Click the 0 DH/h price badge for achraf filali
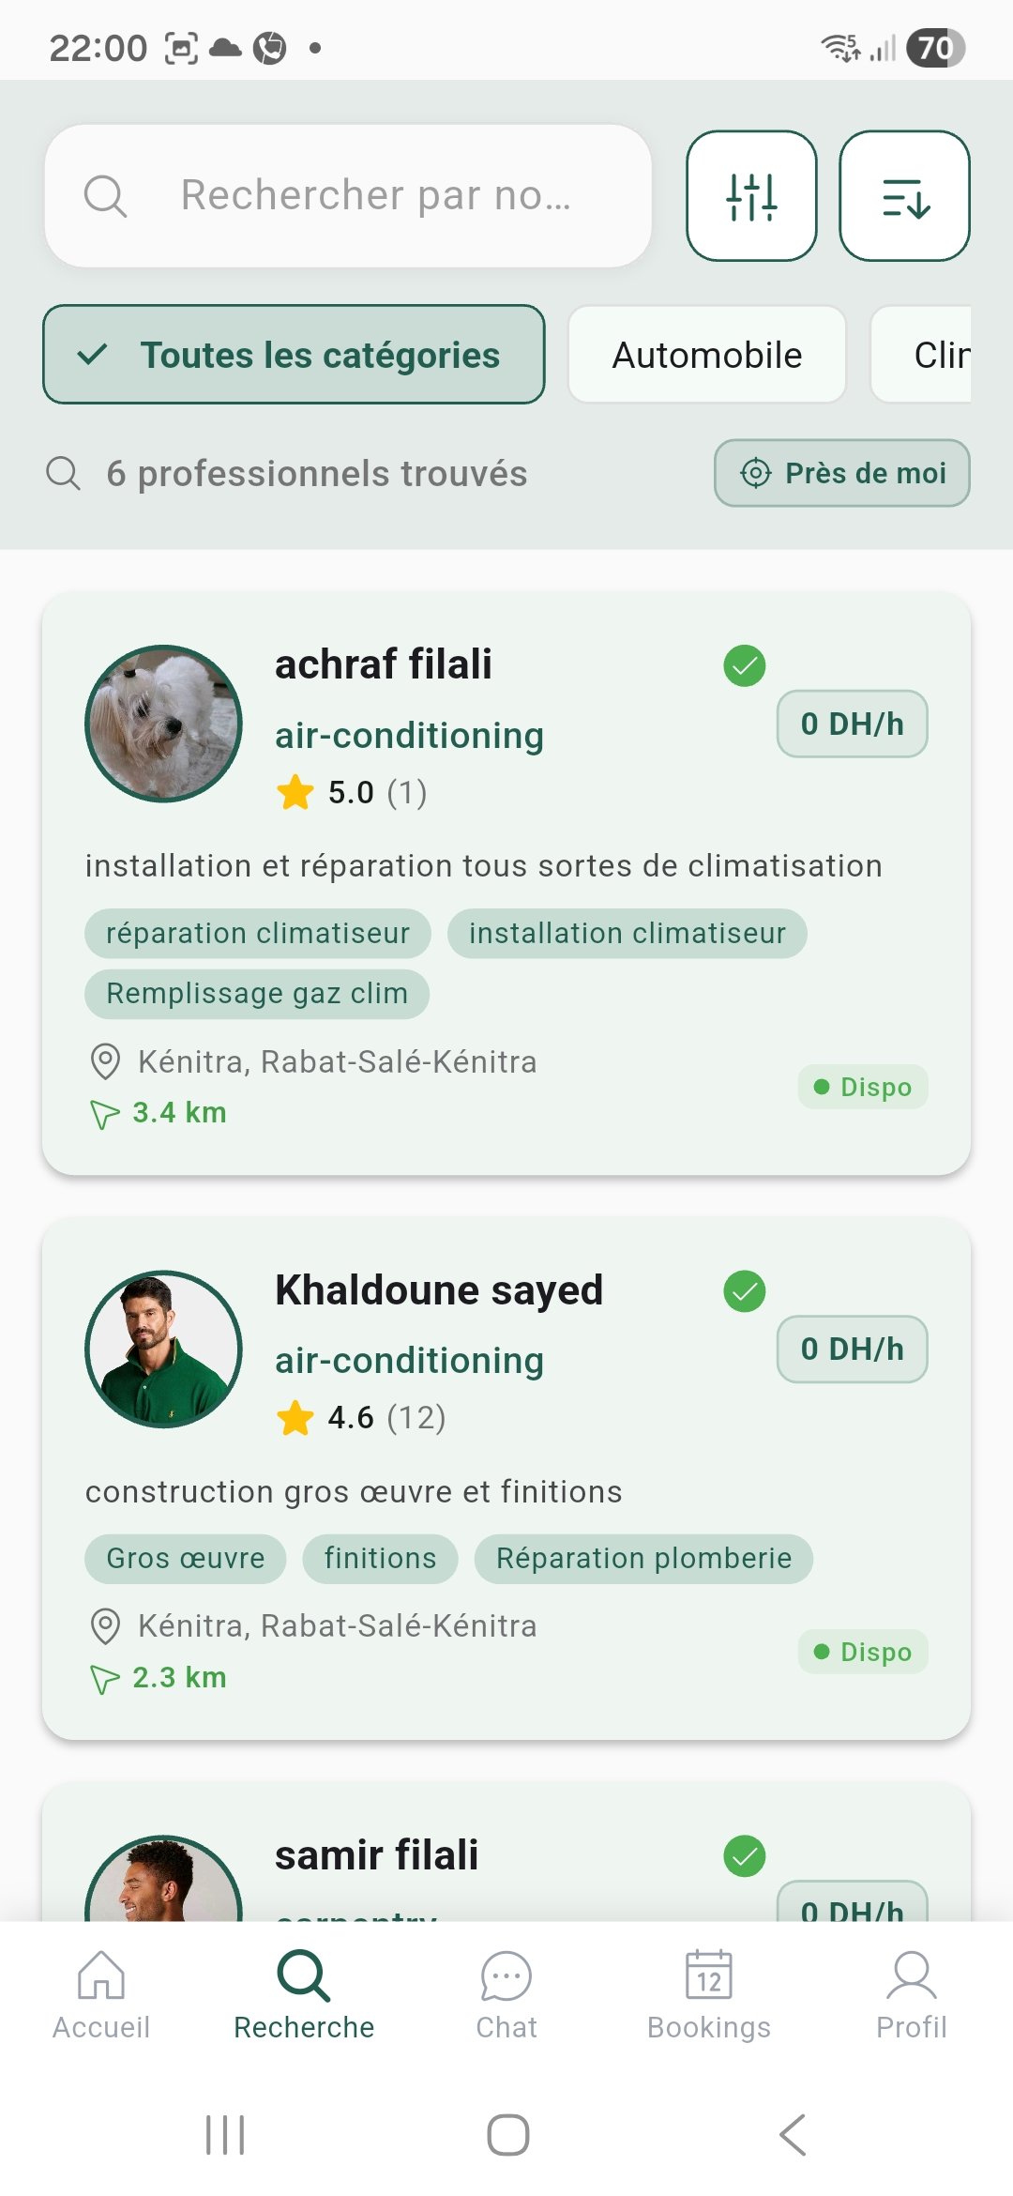 pos(852,724)
